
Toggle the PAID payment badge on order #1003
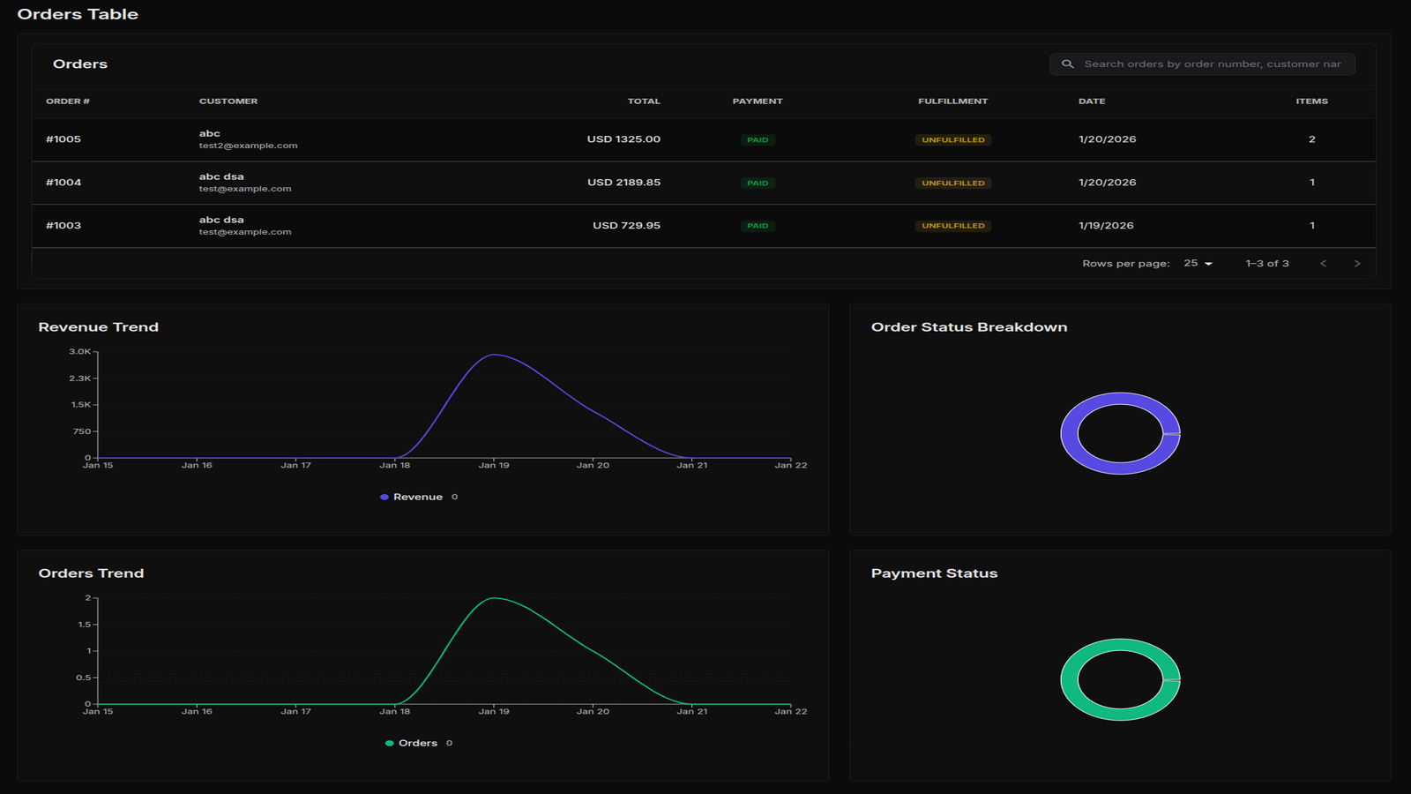click(758, 225)
